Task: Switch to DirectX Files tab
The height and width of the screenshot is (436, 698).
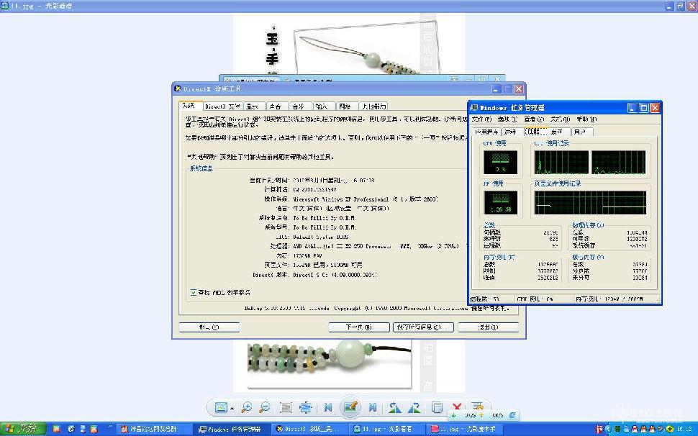Action: pyautogui.click(x=222, y=106)
